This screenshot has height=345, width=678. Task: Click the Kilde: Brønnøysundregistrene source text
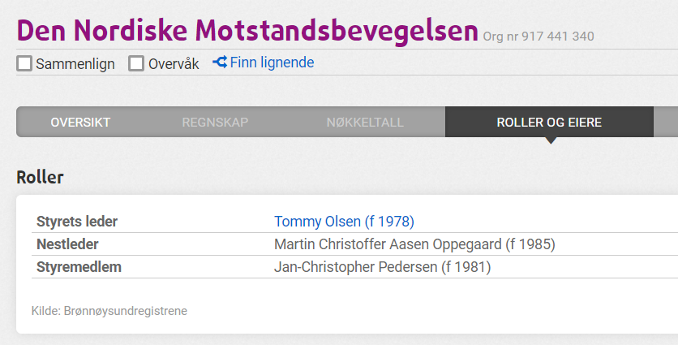(x=109, y=311)
